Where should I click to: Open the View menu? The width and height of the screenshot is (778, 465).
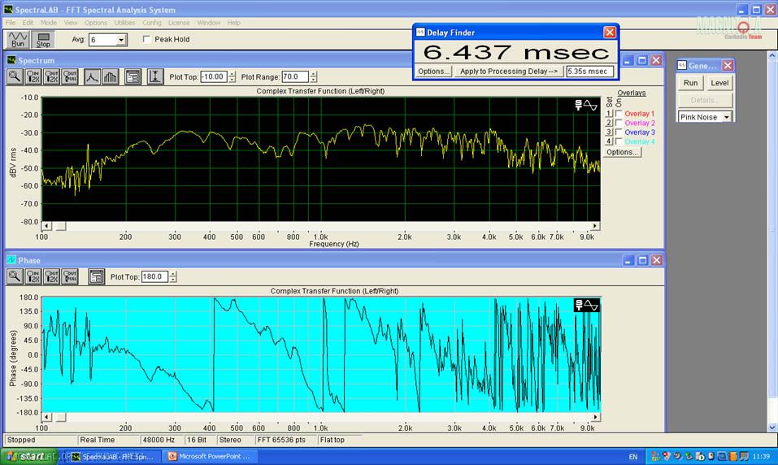pyautogui.click(x=71, y=23)
